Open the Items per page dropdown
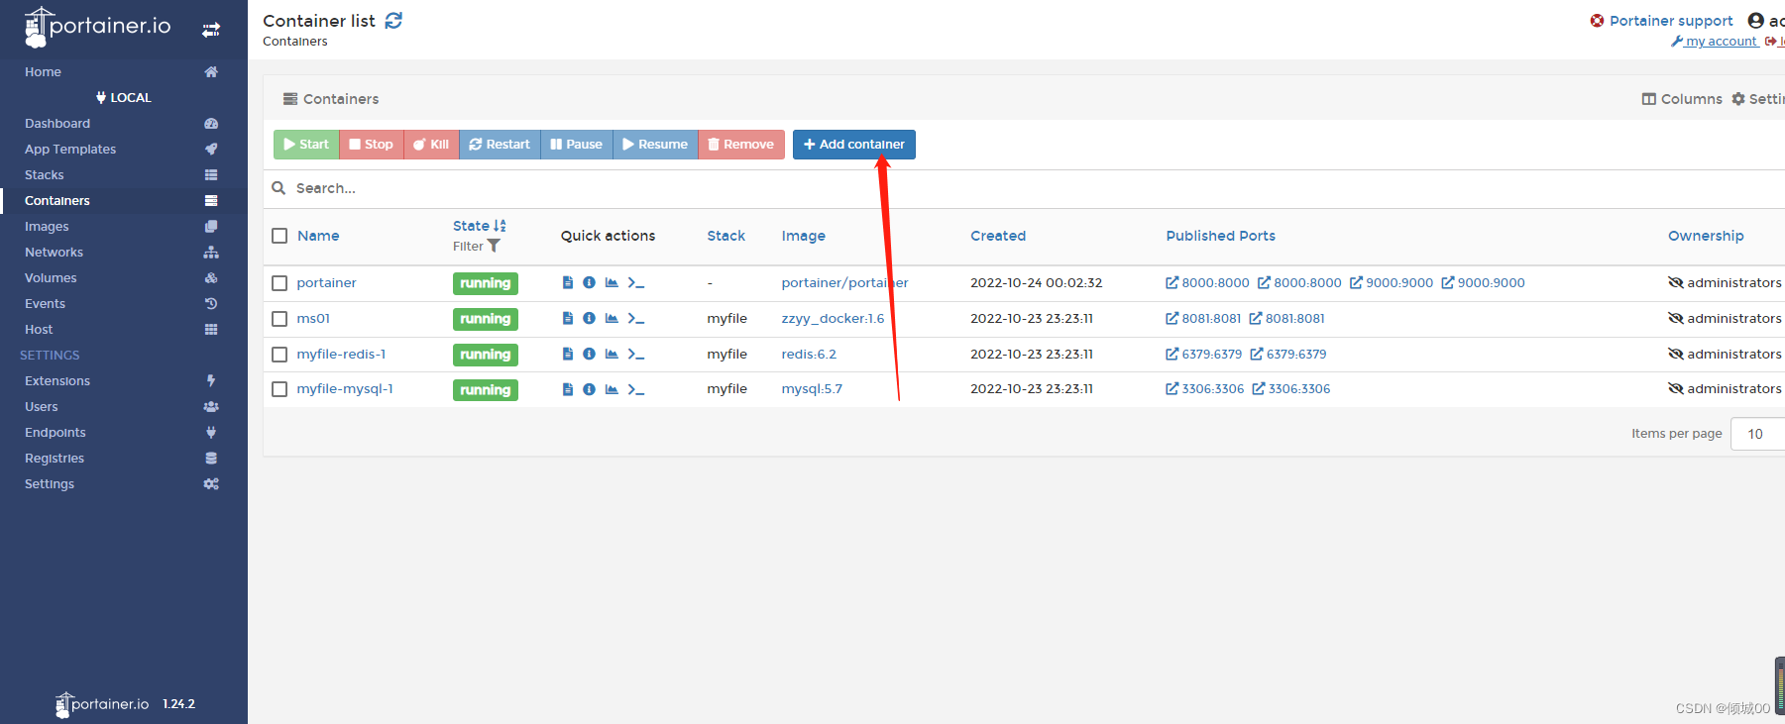Screen dimensions: 1785x724 [1757, 434]
